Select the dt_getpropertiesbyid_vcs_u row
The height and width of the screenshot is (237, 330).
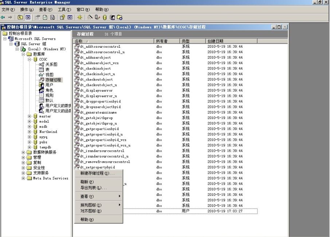point(105,145)
